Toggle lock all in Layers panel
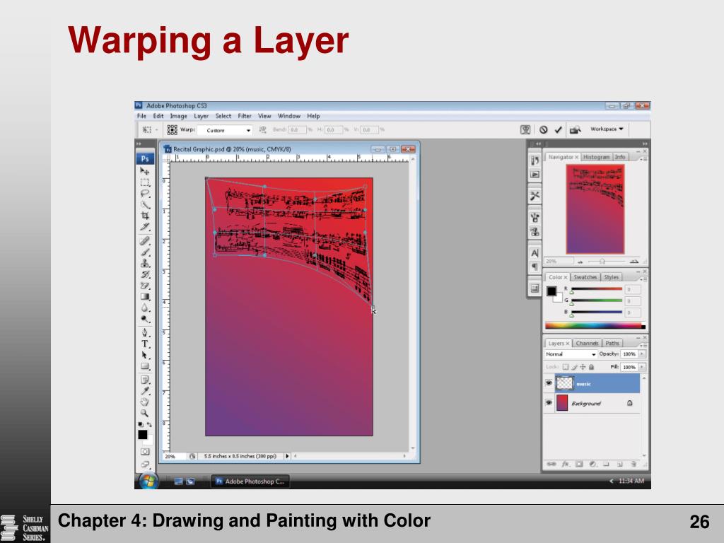Screen dimensions: 724x543 pos(591,367)
